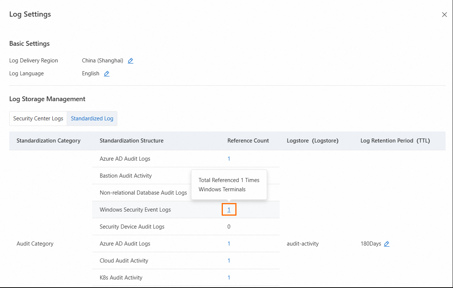453x288 pixels.
Task: Click the Standardization Structure column header
Action: coord(131,141)
